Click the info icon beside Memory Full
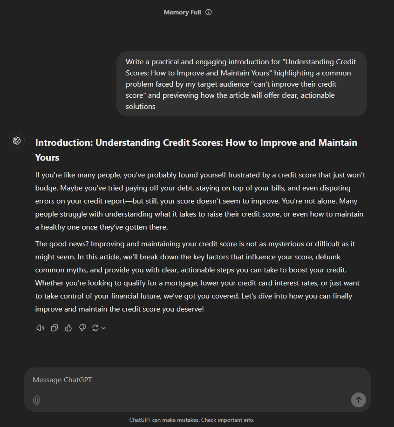The height and width of the screenshot is (427, 394). [209, 12]
